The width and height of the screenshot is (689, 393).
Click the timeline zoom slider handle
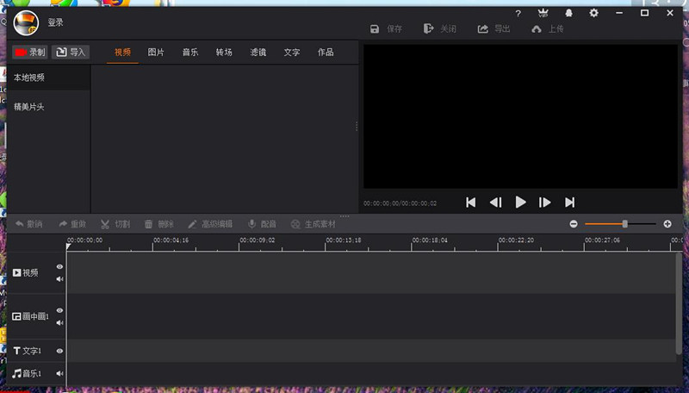coord(625,224)
